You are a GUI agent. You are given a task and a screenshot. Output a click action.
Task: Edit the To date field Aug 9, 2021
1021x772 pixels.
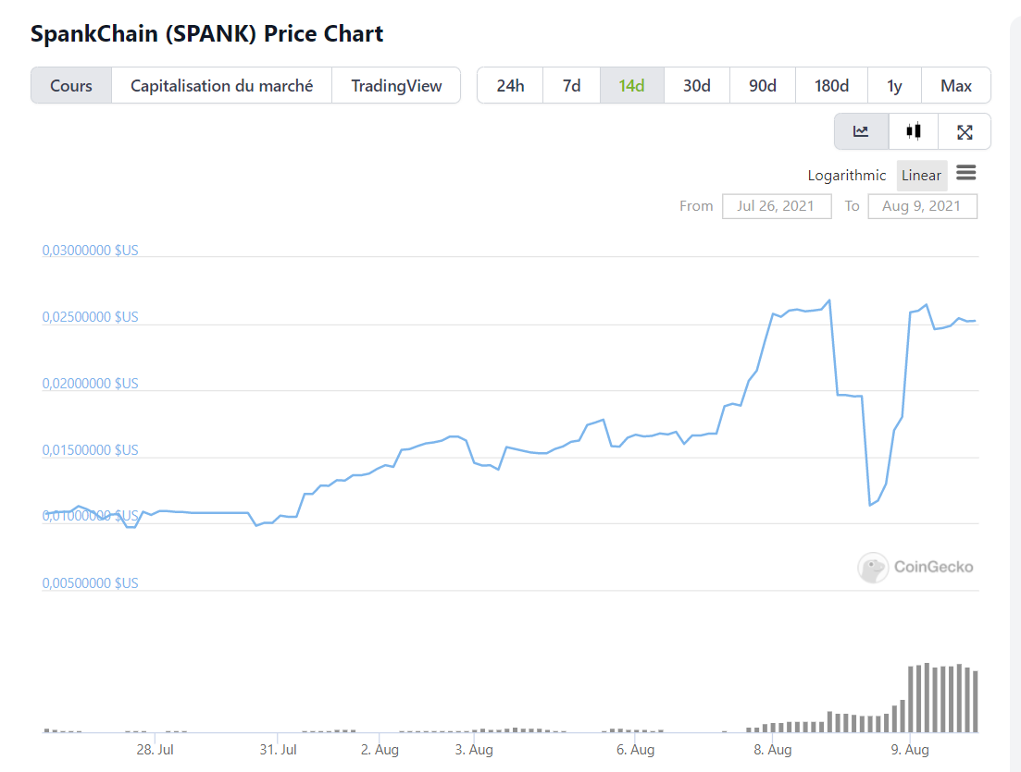pyautogui.click(x=922, y=206)
